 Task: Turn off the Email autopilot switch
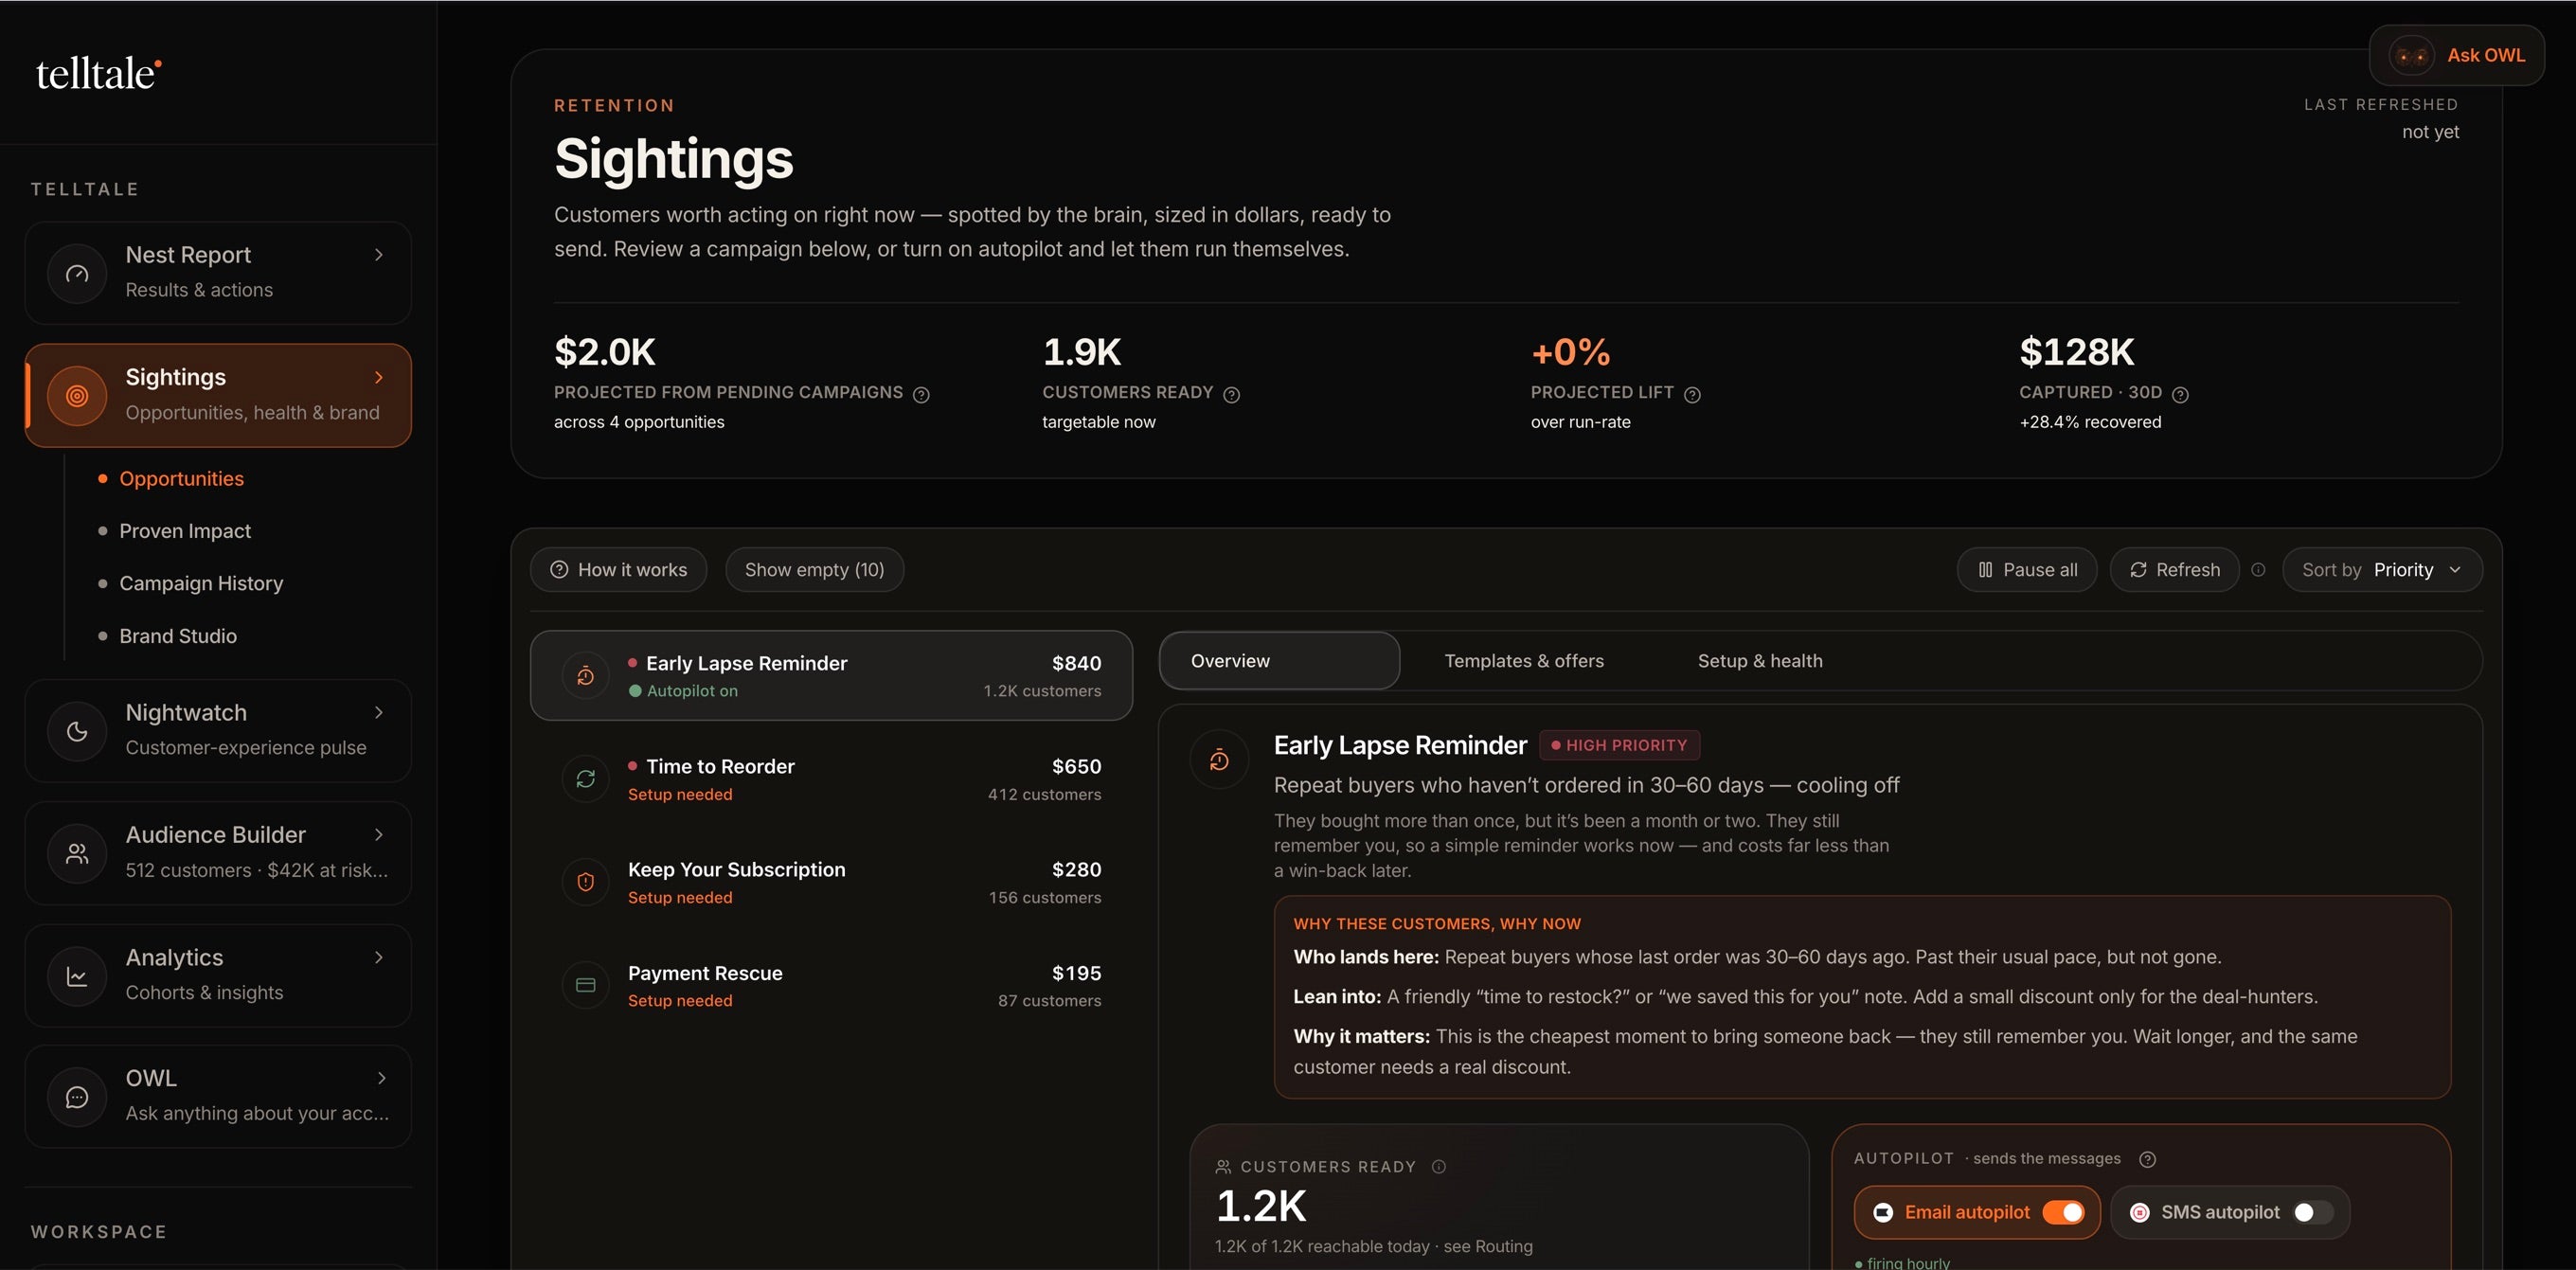tap(2063, 1213)
